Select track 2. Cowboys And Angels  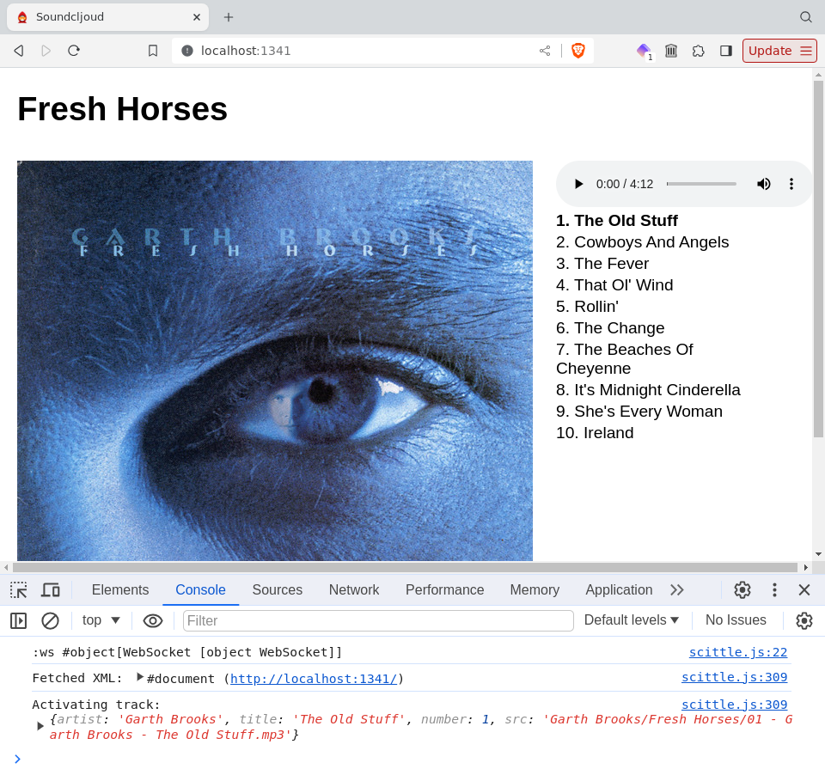pyautogui.click(x=643, y=242)
